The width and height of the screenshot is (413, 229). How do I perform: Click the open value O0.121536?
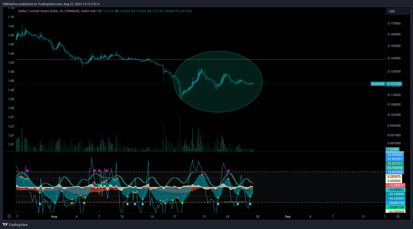click(x=106, y=11)
